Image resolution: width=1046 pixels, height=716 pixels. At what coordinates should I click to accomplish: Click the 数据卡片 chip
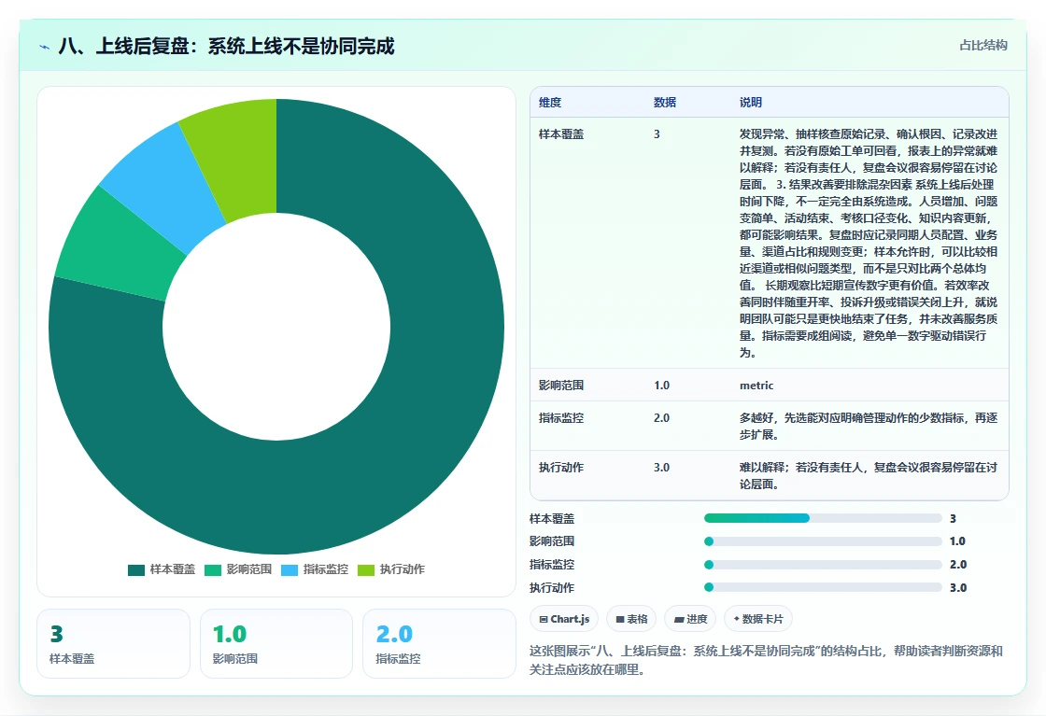pyautogui.click(x=757, y=619)
